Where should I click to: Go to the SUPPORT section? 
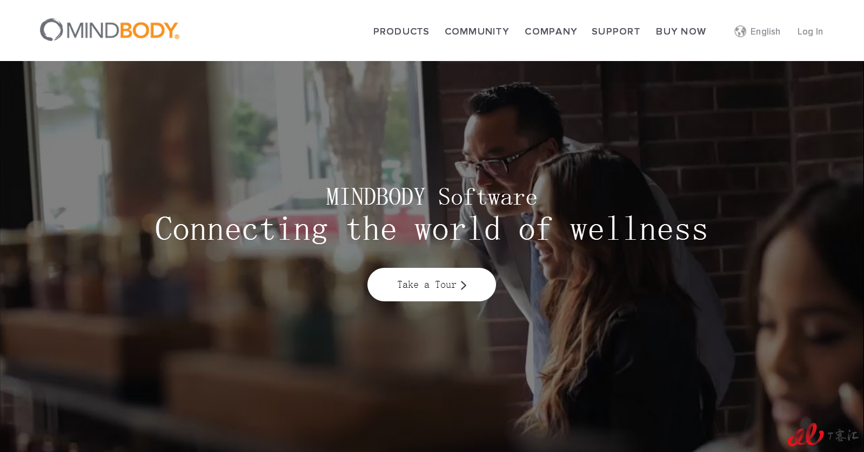click(x=615, y=31)
